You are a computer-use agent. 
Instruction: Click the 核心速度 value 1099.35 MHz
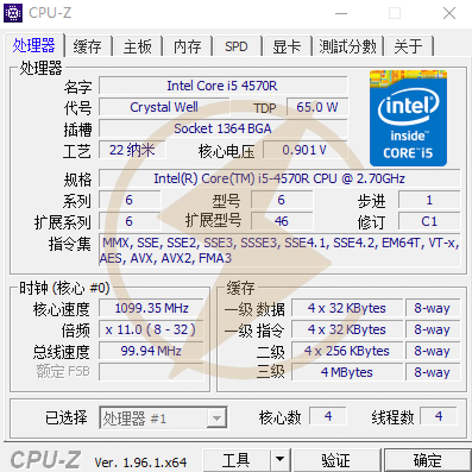click(152, 308)
